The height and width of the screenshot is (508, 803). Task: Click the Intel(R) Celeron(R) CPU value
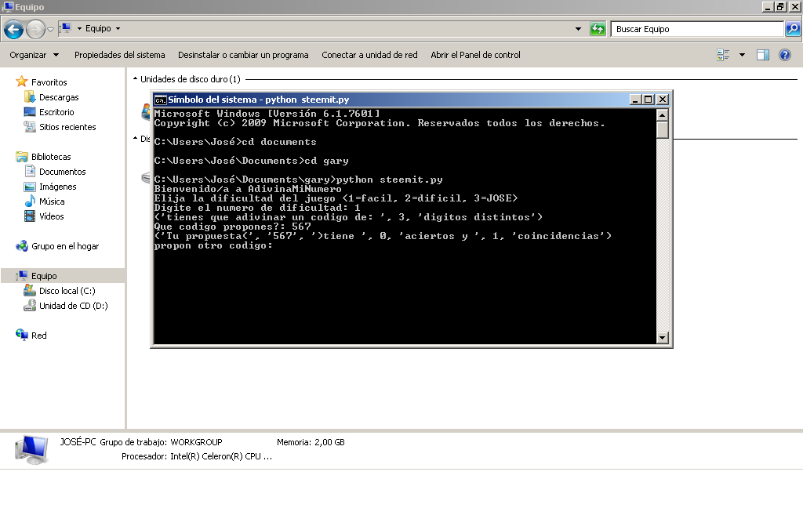pos(220,456)
